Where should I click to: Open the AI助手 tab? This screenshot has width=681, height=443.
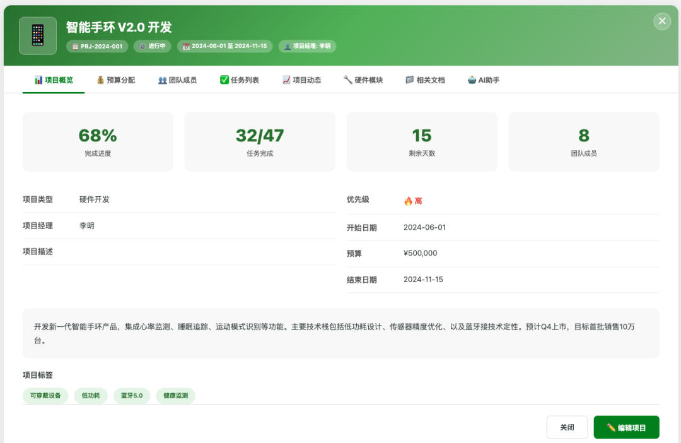(486, 80)
